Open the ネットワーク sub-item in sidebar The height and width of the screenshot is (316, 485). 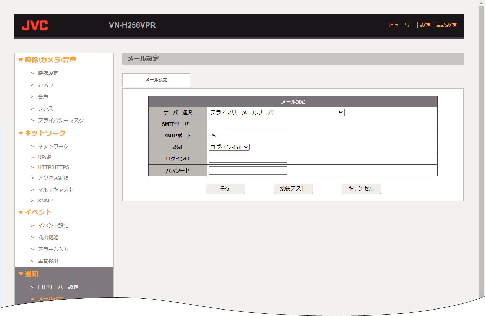pyautogui.click(x=53, y=146)
